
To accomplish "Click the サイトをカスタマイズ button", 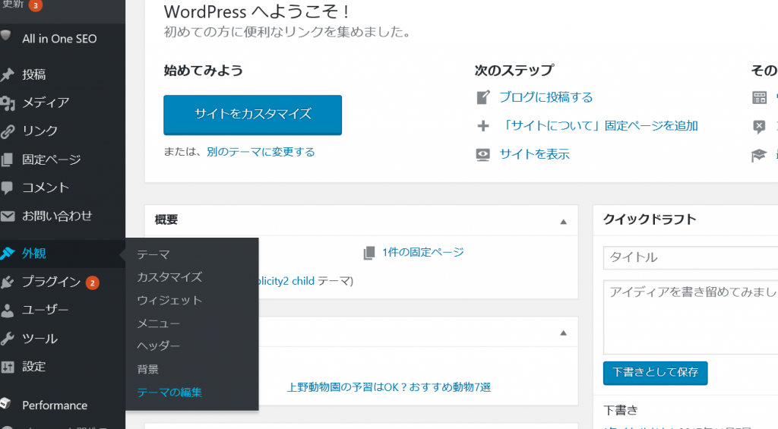I will point(252,115).
